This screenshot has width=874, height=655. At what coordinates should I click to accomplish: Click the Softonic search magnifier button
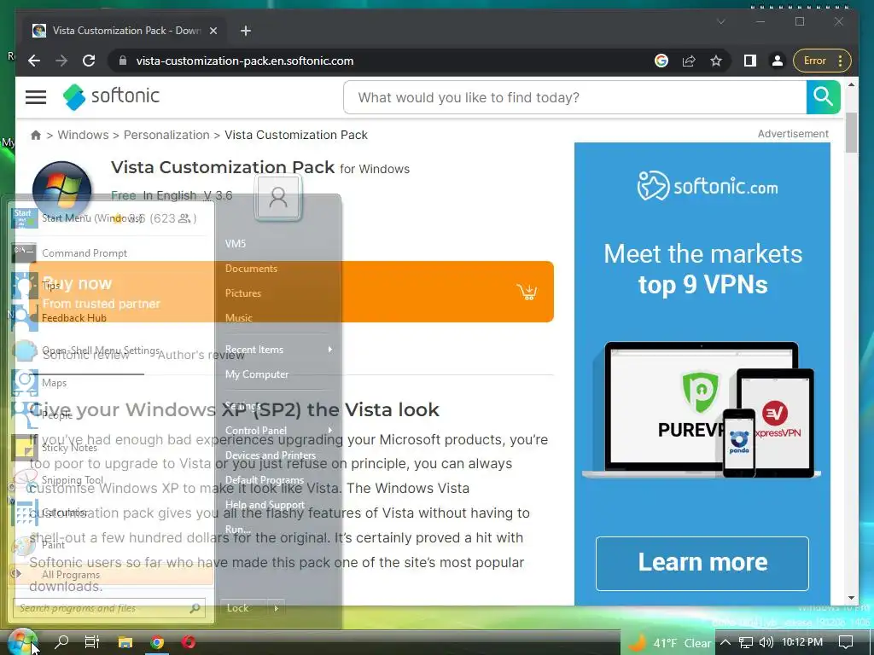tap(823, 97)
